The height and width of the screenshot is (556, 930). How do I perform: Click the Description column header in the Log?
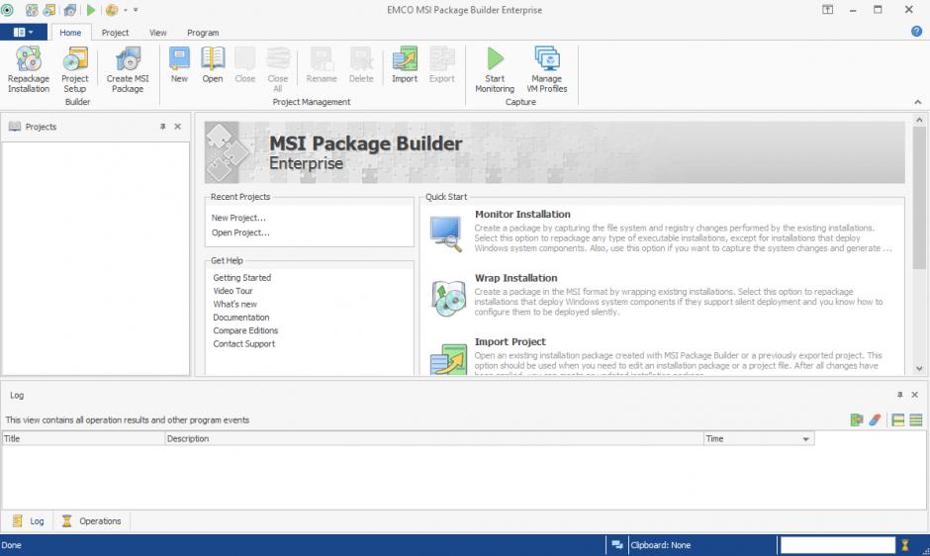pyautogui.click(x=433, y=438)
